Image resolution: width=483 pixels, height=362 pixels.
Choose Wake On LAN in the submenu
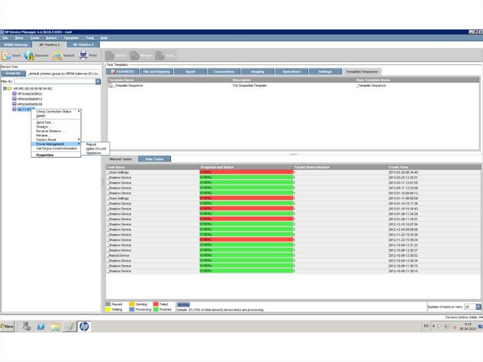[x=96, y=149]
